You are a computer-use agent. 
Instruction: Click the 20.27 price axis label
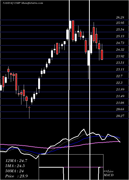pyautogui.click(x=120, y=116)
